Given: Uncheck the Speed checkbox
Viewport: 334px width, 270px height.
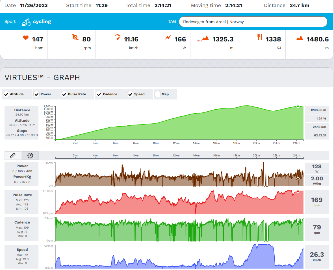Looking at the screenshot, I should coord(130,94).
